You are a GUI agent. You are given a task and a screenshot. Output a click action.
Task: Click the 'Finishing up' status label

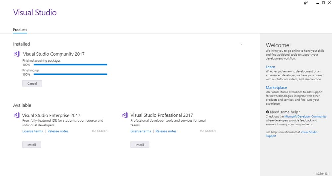pos(31,70)
